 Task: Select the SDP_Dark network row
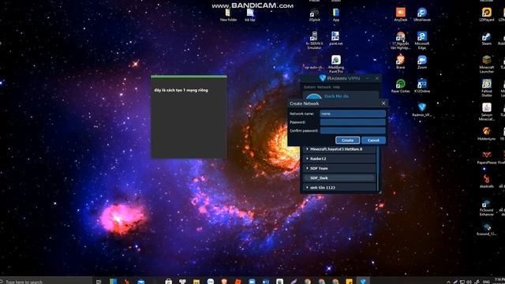tap(339, 177)
